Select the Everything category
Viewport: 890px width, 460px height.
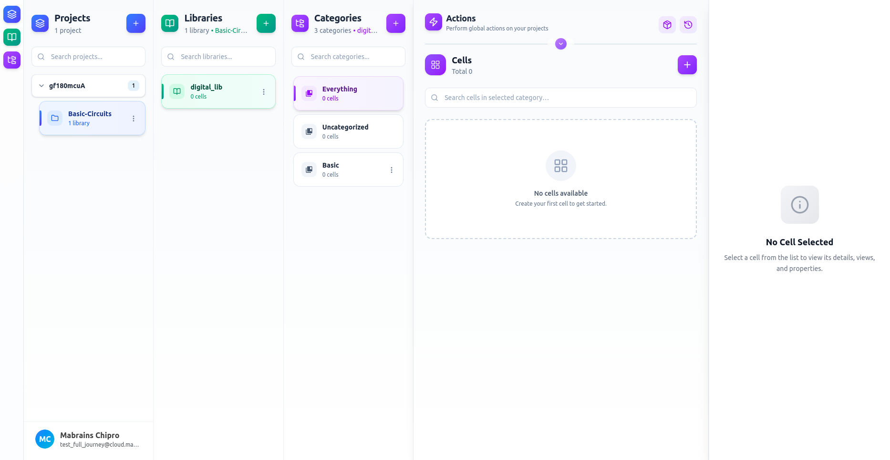click(348, 93)
